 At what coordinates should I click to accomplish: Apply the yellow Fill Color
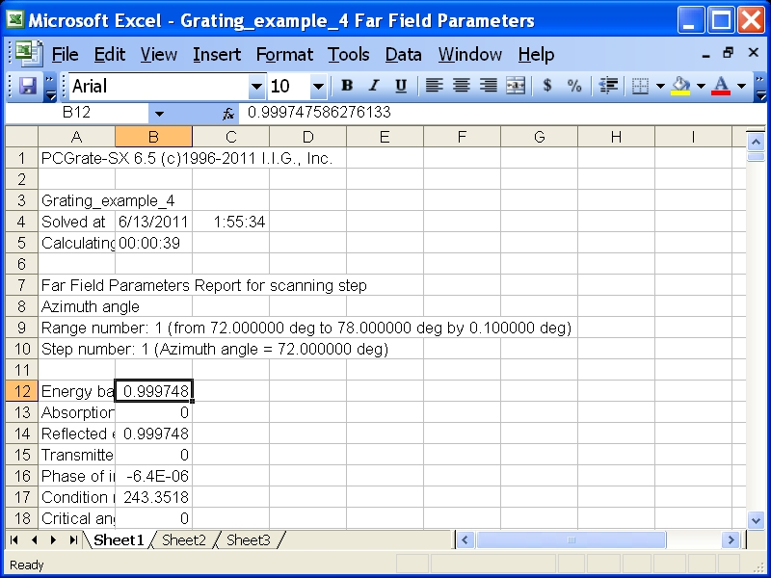[x=680, y=87]
